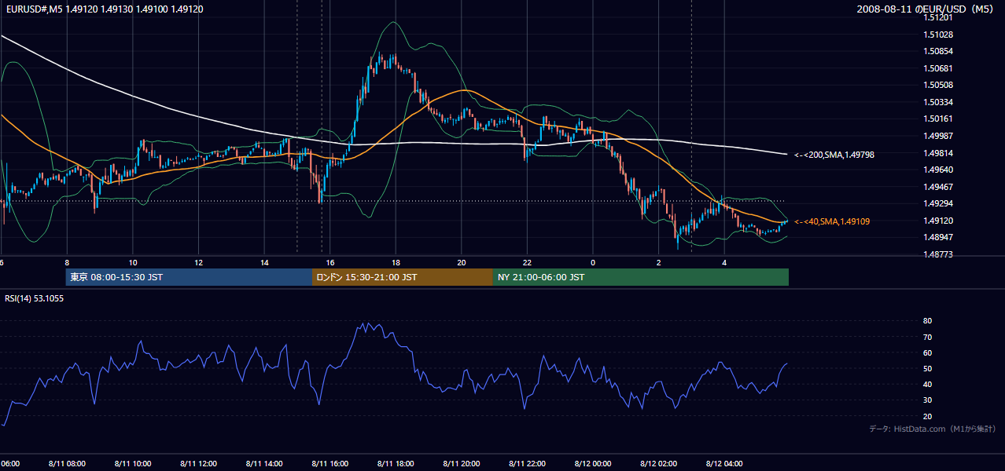Click the 1.49640 price axis label
The height and width of the screenshot is (471, 1005).
tap(938, 170)
